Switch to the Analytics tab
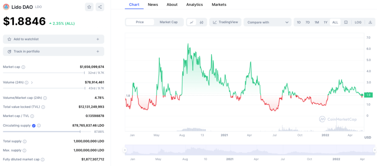Viewport: 377px width, 166px height. click(x=194, y=5)
